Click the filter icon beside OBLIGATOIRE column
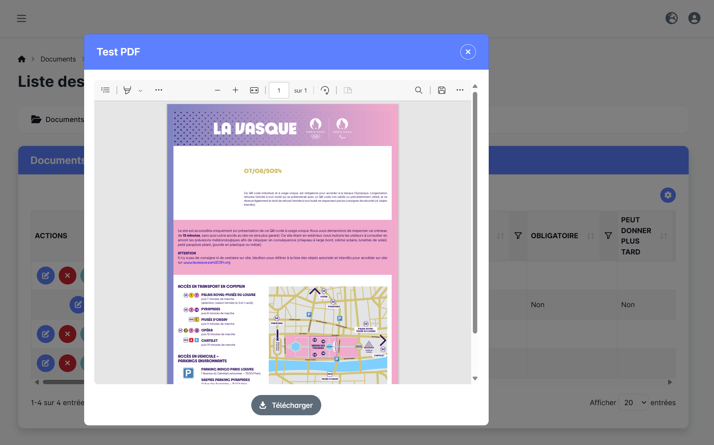 click(608, 236)
